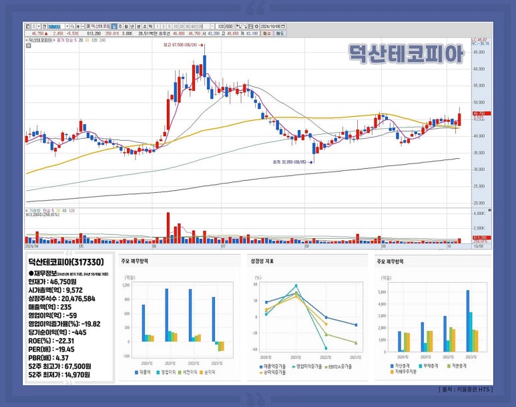Select the tick (틱) chart period
Screen dimensions: 516x407
click(x=151, y=26)
